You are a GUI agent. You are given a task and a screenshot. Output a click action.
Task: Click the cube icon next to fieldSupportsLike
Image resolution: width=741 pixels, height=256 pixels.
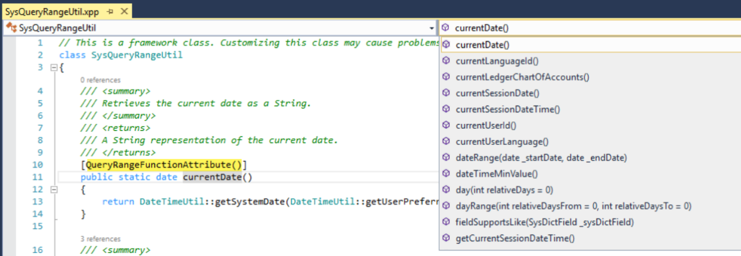446,221
